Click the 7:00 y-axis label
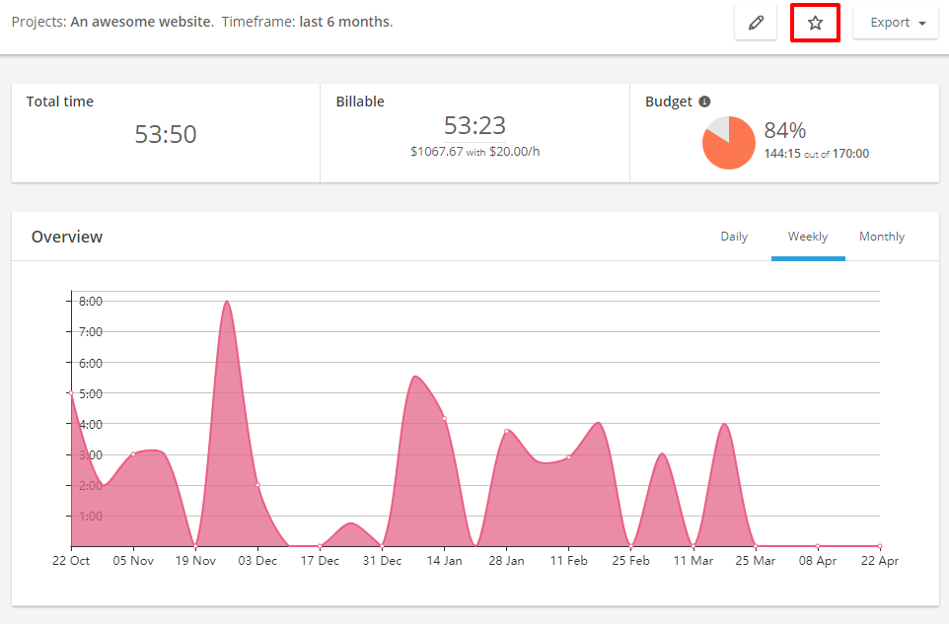949x624 pixels. pos(91,332)
